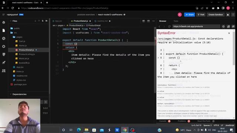Open the CodeSandbox hamburger menu
The width and height of the screenshot is (237, 133).
(x=3, y=15)
